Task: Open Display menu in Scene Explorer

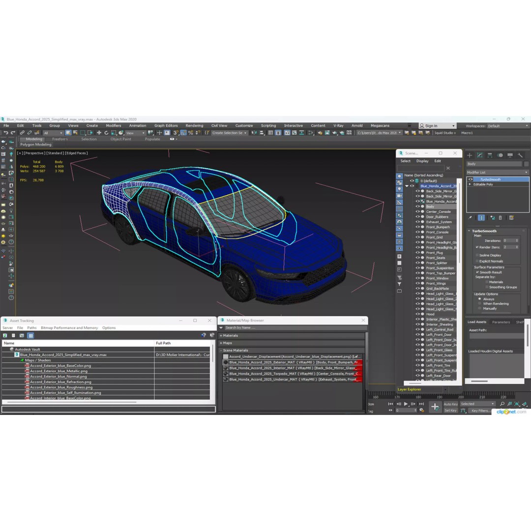Action: click(422, 161)
